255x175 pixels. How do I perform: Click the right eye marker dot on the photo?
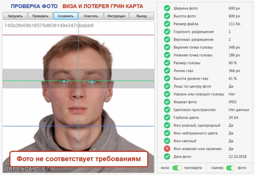click(x=92, y=82)
